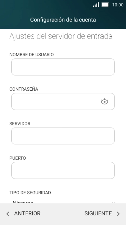Select the Servidor input field
The width and height of the screenshot is (126, 225).
pos(63,136)
